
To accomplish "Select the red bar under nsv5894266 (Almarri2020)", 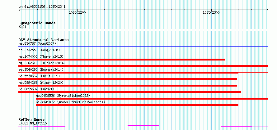I will pos(128,86).
